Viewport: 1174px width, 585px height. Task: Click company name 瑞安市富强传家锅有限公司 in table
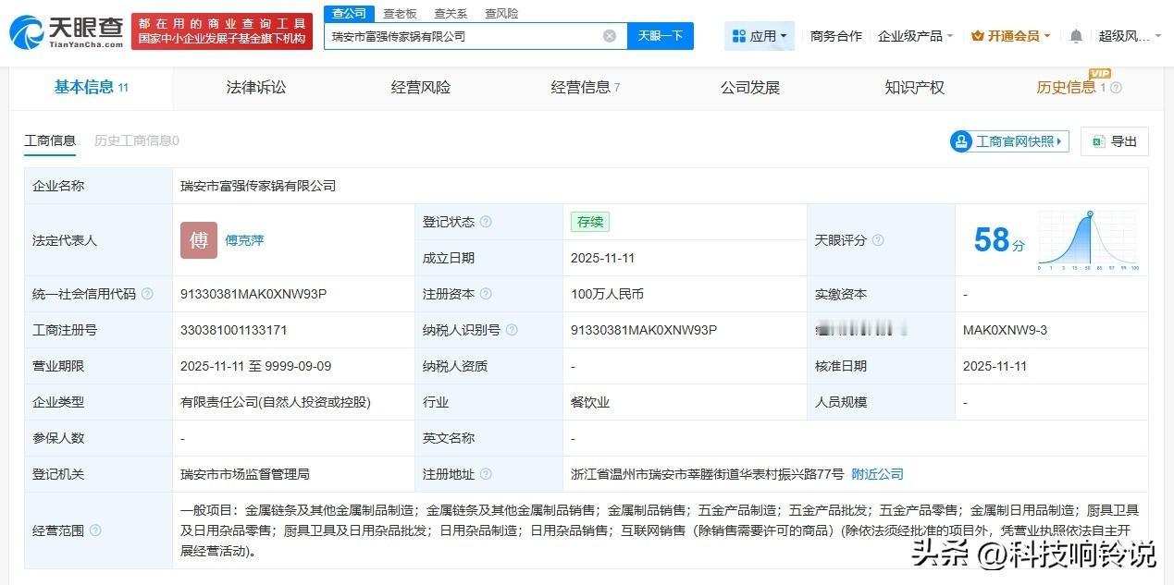[x=258, y=186]
